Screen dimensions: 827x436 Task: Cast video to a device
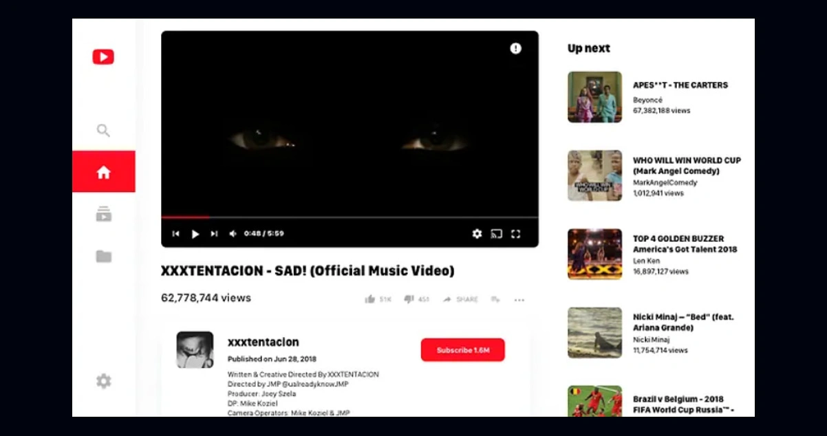[x=496, y=234]
